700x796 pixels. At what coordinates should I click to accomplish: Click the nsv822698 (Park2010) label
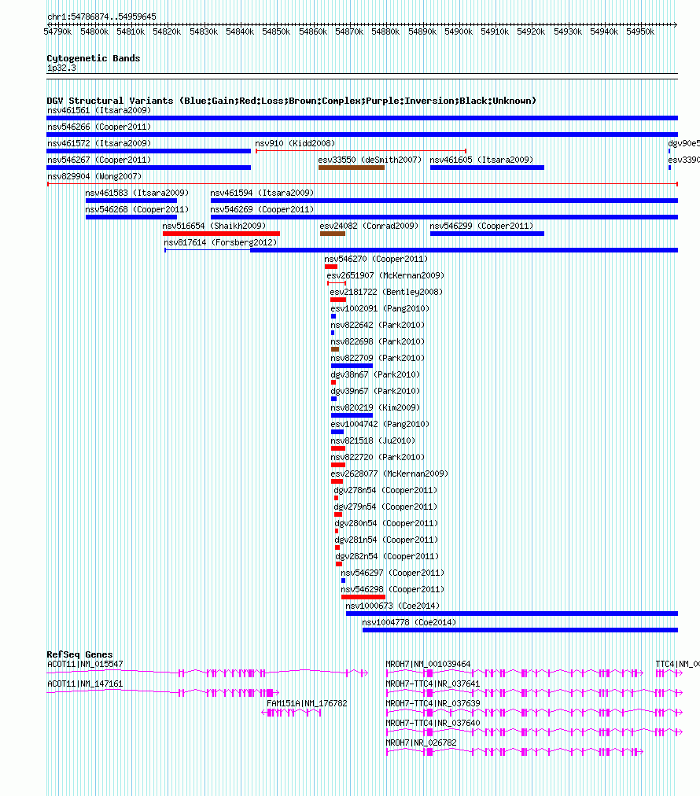378,341
